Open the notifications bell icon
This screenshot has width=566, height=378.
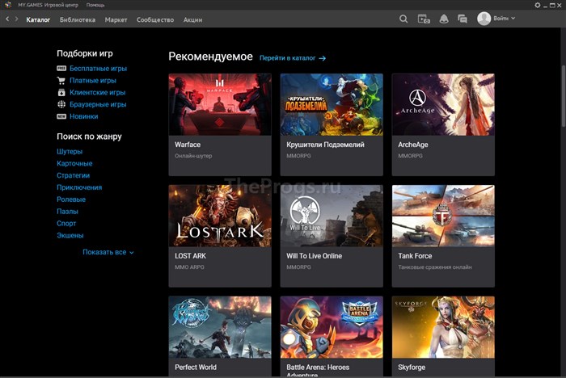point(444,19)
